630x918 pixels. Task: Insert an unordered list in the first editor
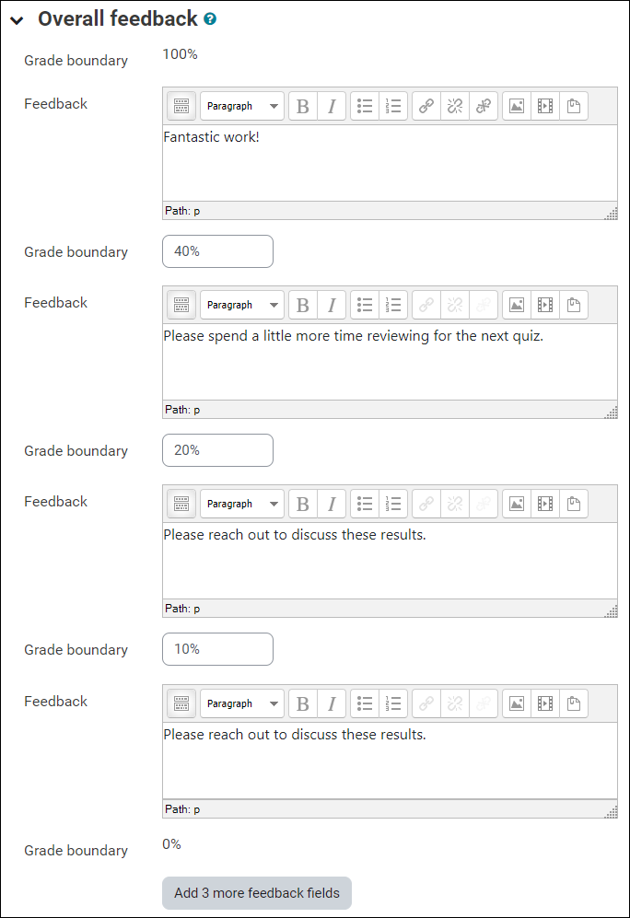[x=364, y=106]
